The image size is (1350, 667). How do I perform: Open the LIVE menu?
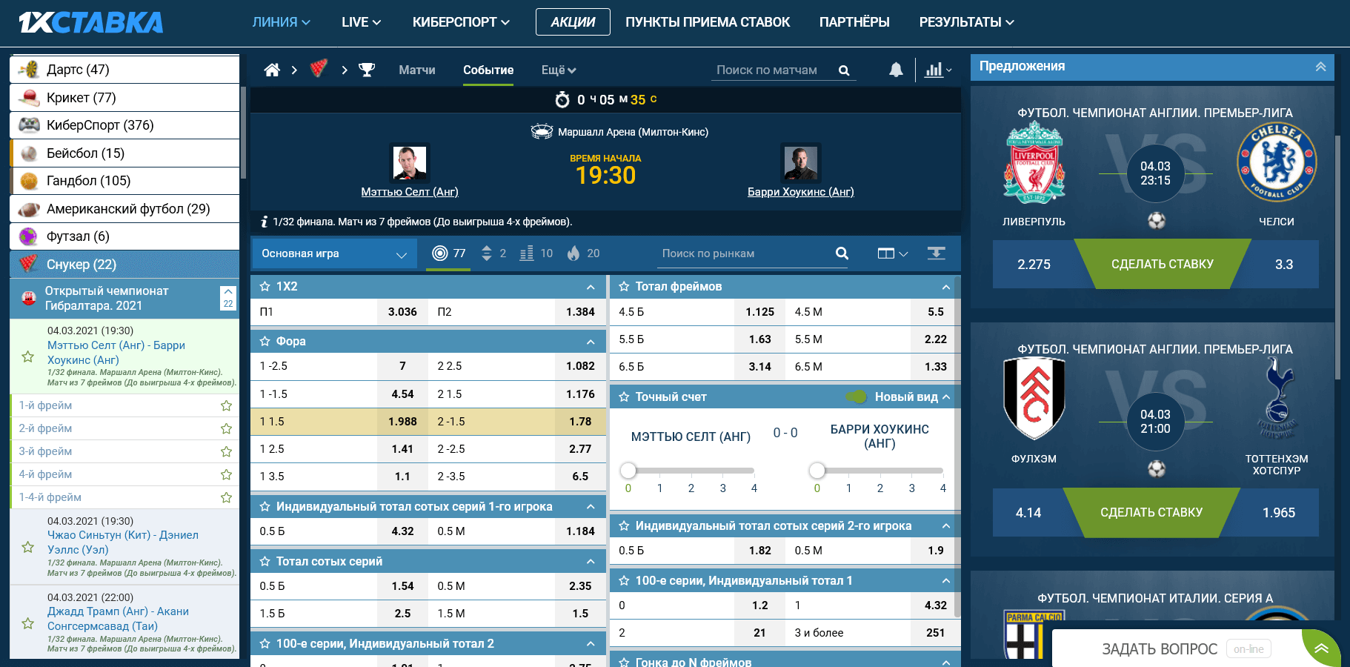click(x=361, y=22)
